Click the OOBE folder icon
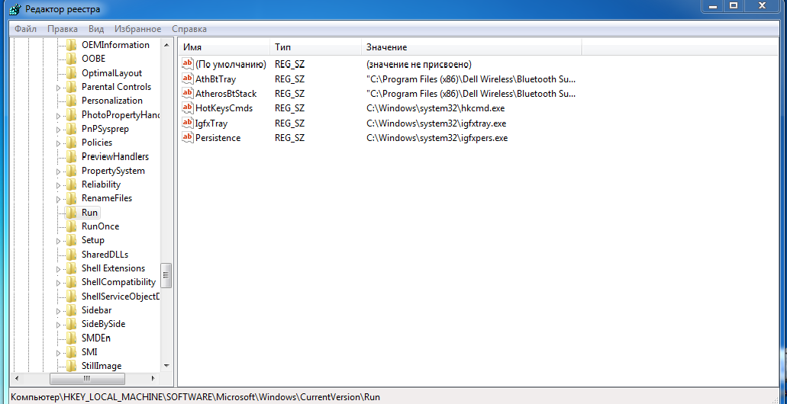This screenshot has width=787, height=404. click(71, 59)
